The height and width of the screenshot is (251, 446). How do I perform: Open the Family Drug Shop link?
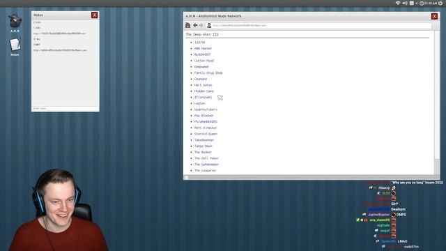pos(208,73)
